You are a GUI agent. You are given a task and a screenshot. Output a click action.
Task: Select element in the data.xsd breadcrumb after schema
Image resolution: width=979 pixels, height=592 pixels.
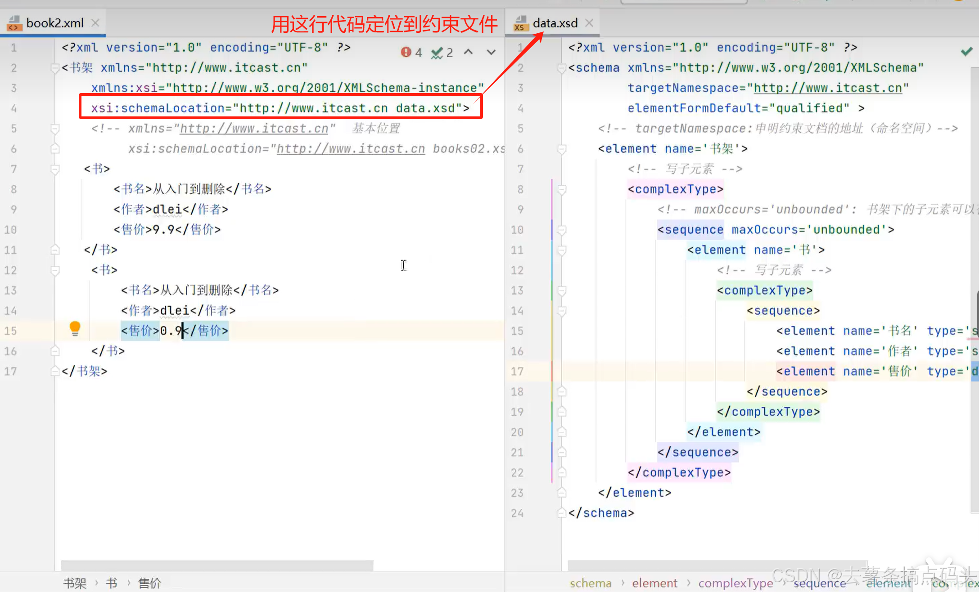click(x=654, y=583)
